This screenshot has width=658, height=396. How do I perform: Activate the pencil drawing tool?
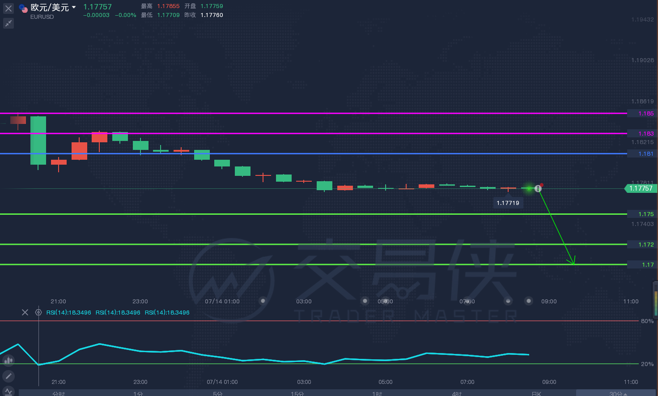point(8,376)
